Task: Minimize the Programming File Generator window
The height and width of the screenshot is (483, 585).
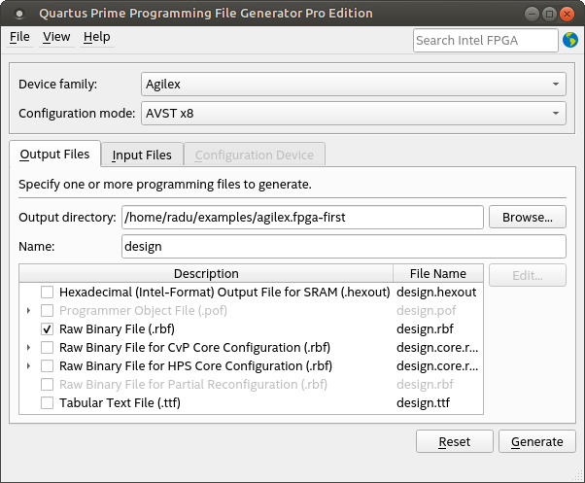Action: [x=532, y=14]
